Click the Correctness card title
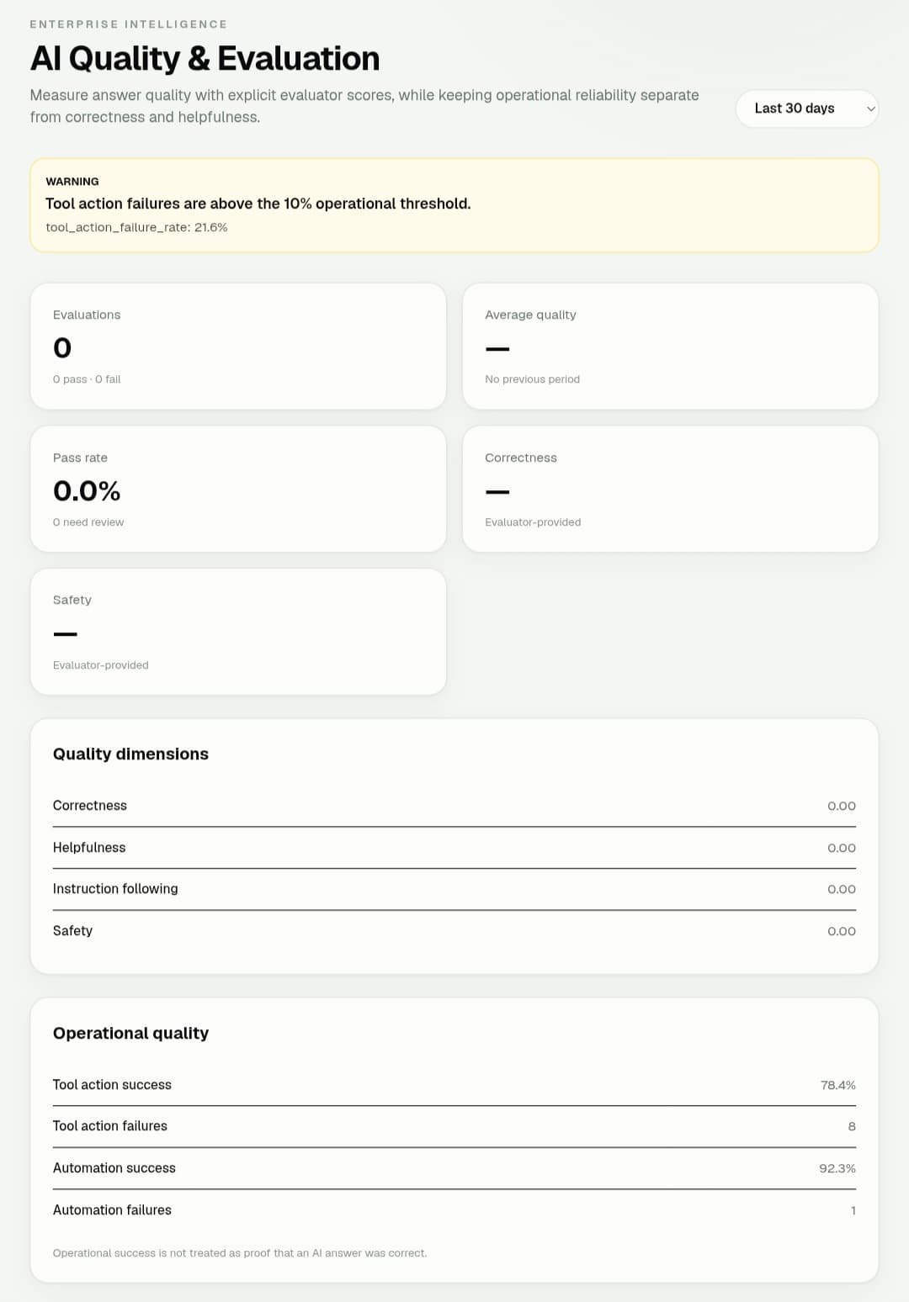The image size is (909, 1302). coord(521,458)
